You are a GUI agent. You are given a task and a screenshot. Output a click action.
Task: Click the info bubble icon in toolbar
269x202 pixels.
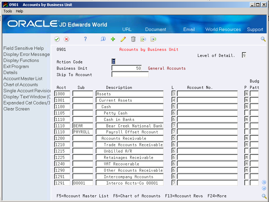(x=103, y=39)
